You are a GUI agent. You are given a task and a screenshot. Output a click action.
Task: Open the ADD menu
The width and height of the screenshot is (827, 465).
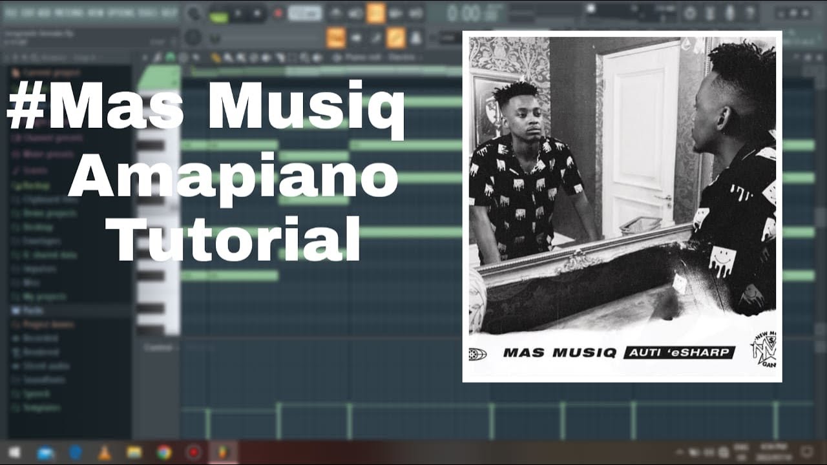pyautogui.click(x=44, y=12)
